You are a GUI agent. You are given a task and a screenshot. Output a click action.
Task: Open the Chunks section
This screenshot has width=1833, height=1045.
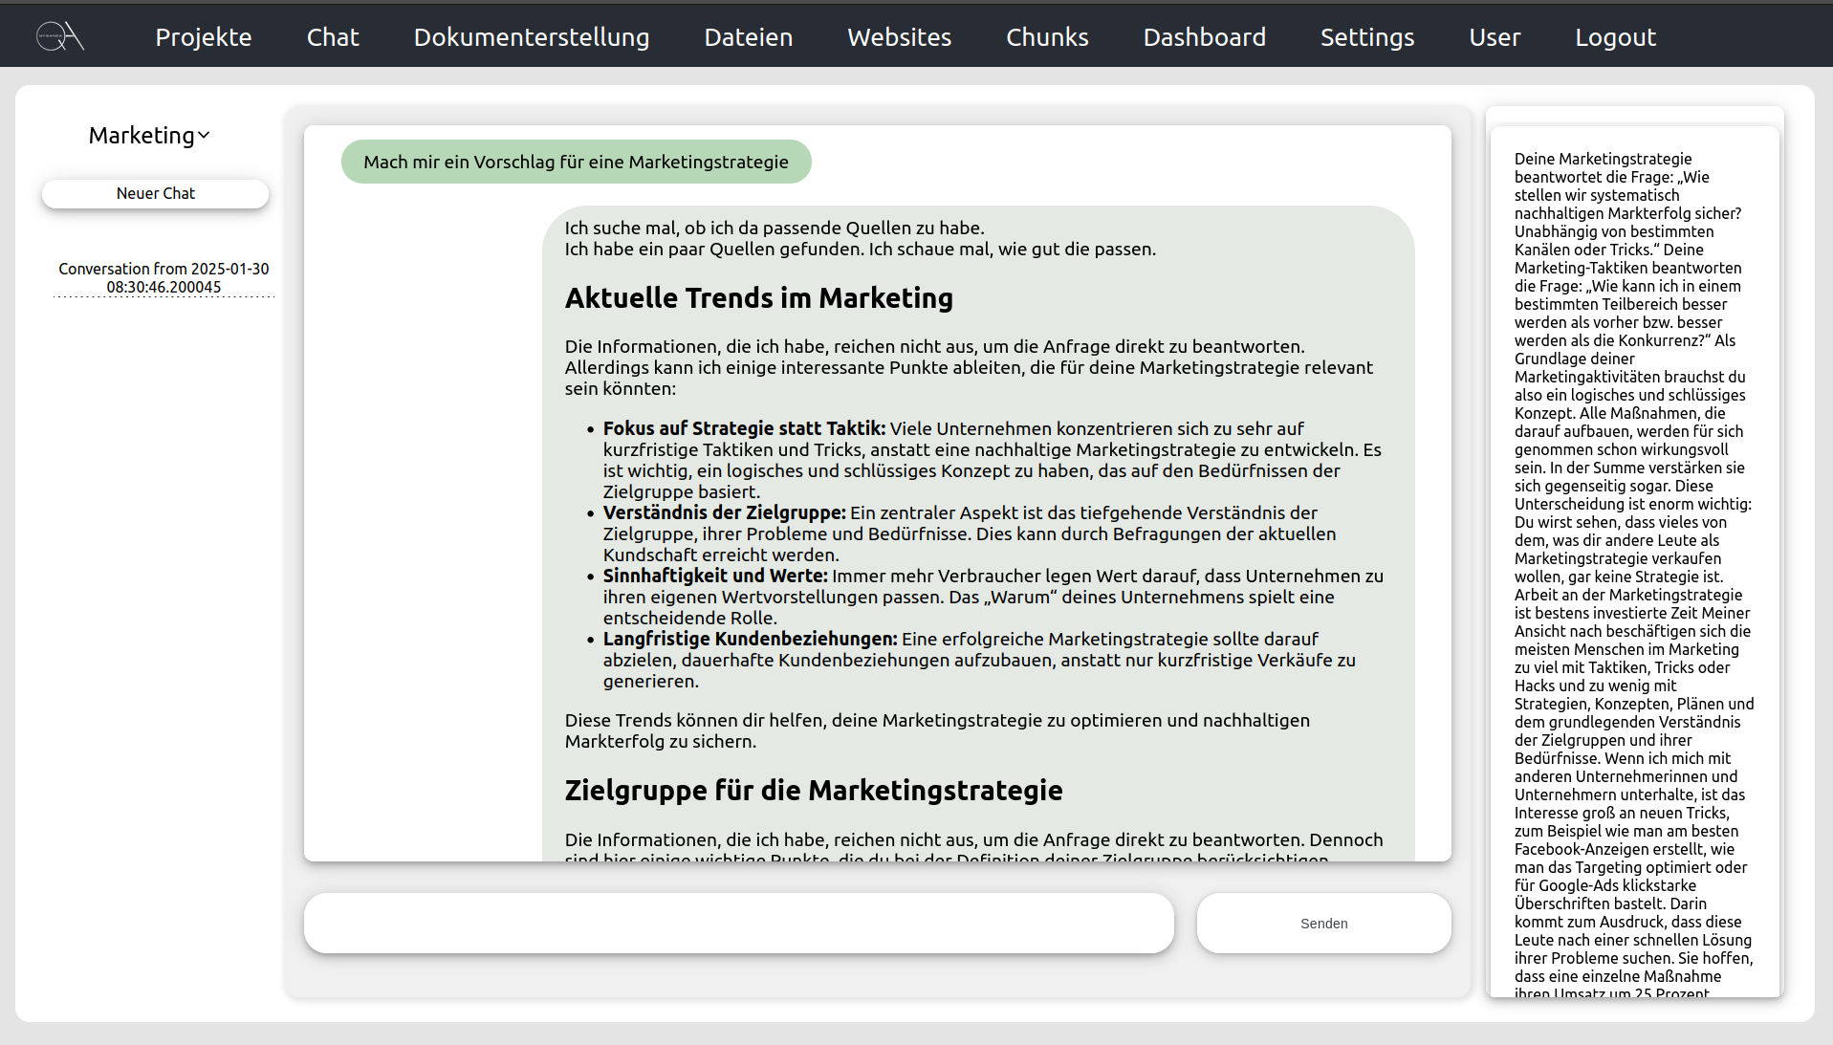(x=1046, y=37)
